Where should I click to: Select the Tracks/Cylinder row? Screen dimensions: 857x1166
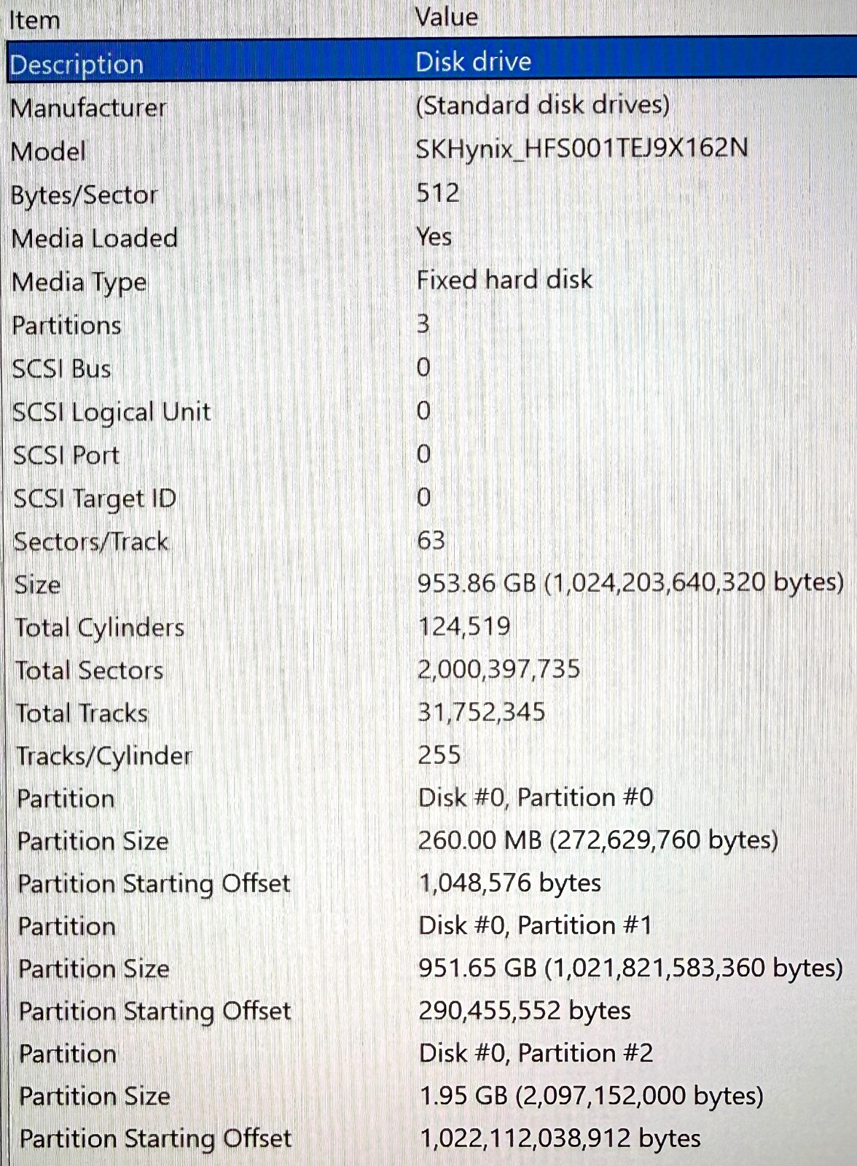431,755
